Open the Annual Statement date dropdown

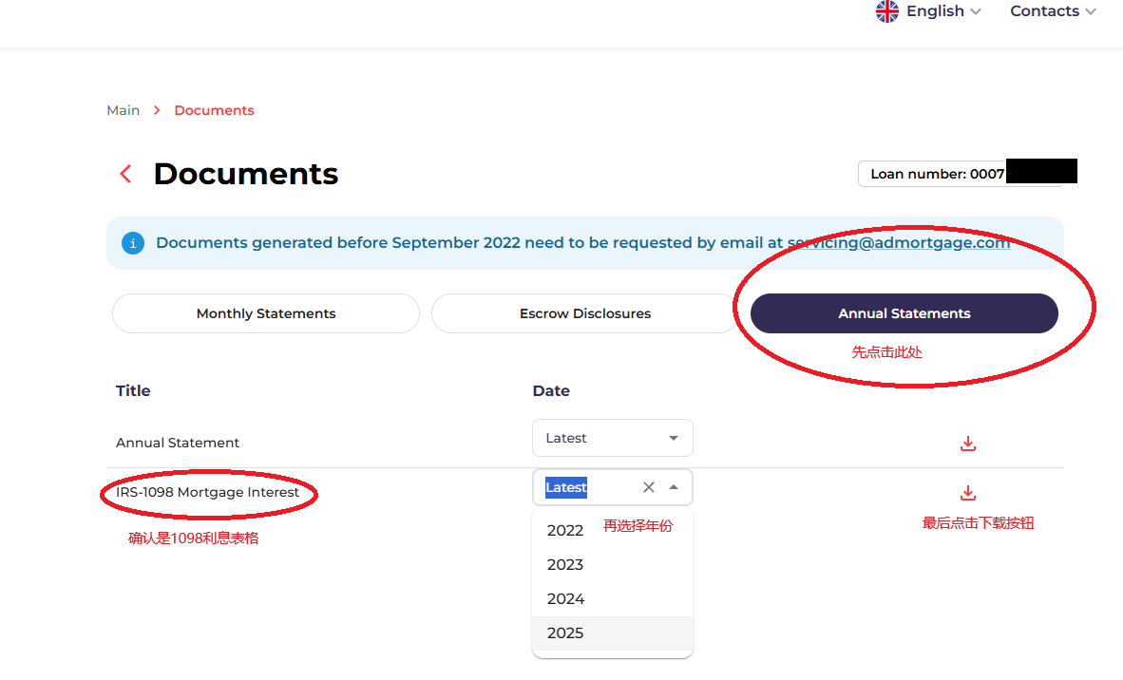coord(612,438)
